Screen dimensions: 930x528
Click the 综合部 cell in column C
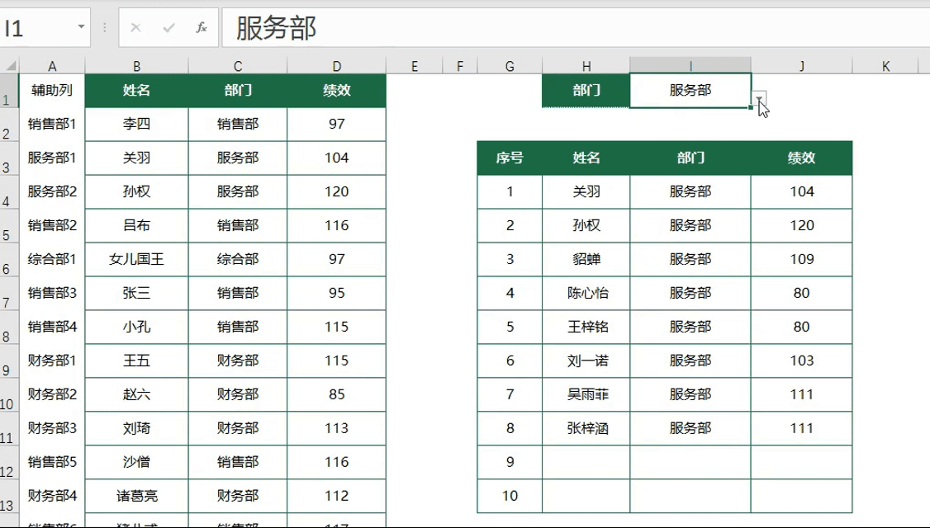[238, 259]
